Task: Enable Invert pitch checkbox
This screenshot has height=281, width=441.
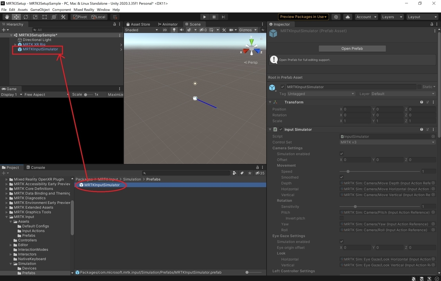Action: [342, 218]
